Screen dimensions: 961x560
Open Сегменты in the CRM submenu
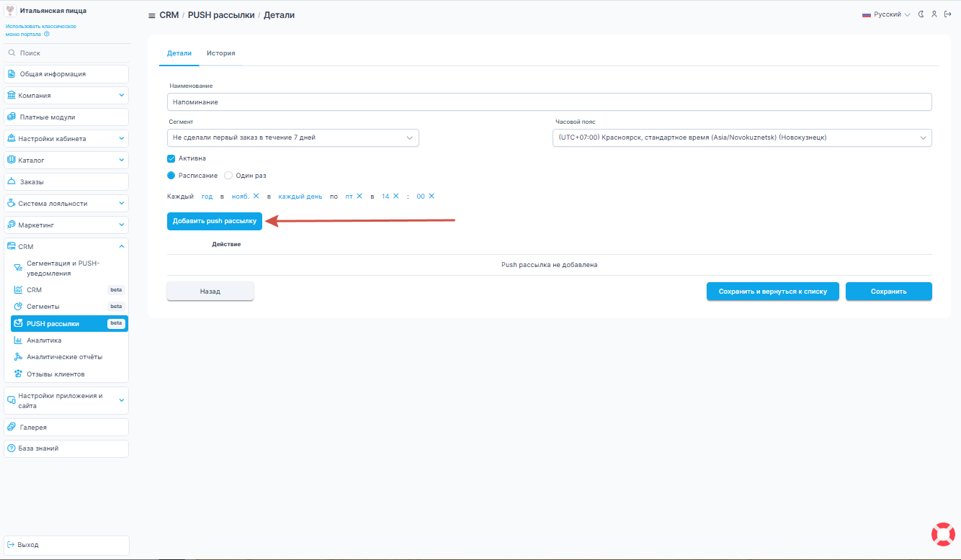69,307
